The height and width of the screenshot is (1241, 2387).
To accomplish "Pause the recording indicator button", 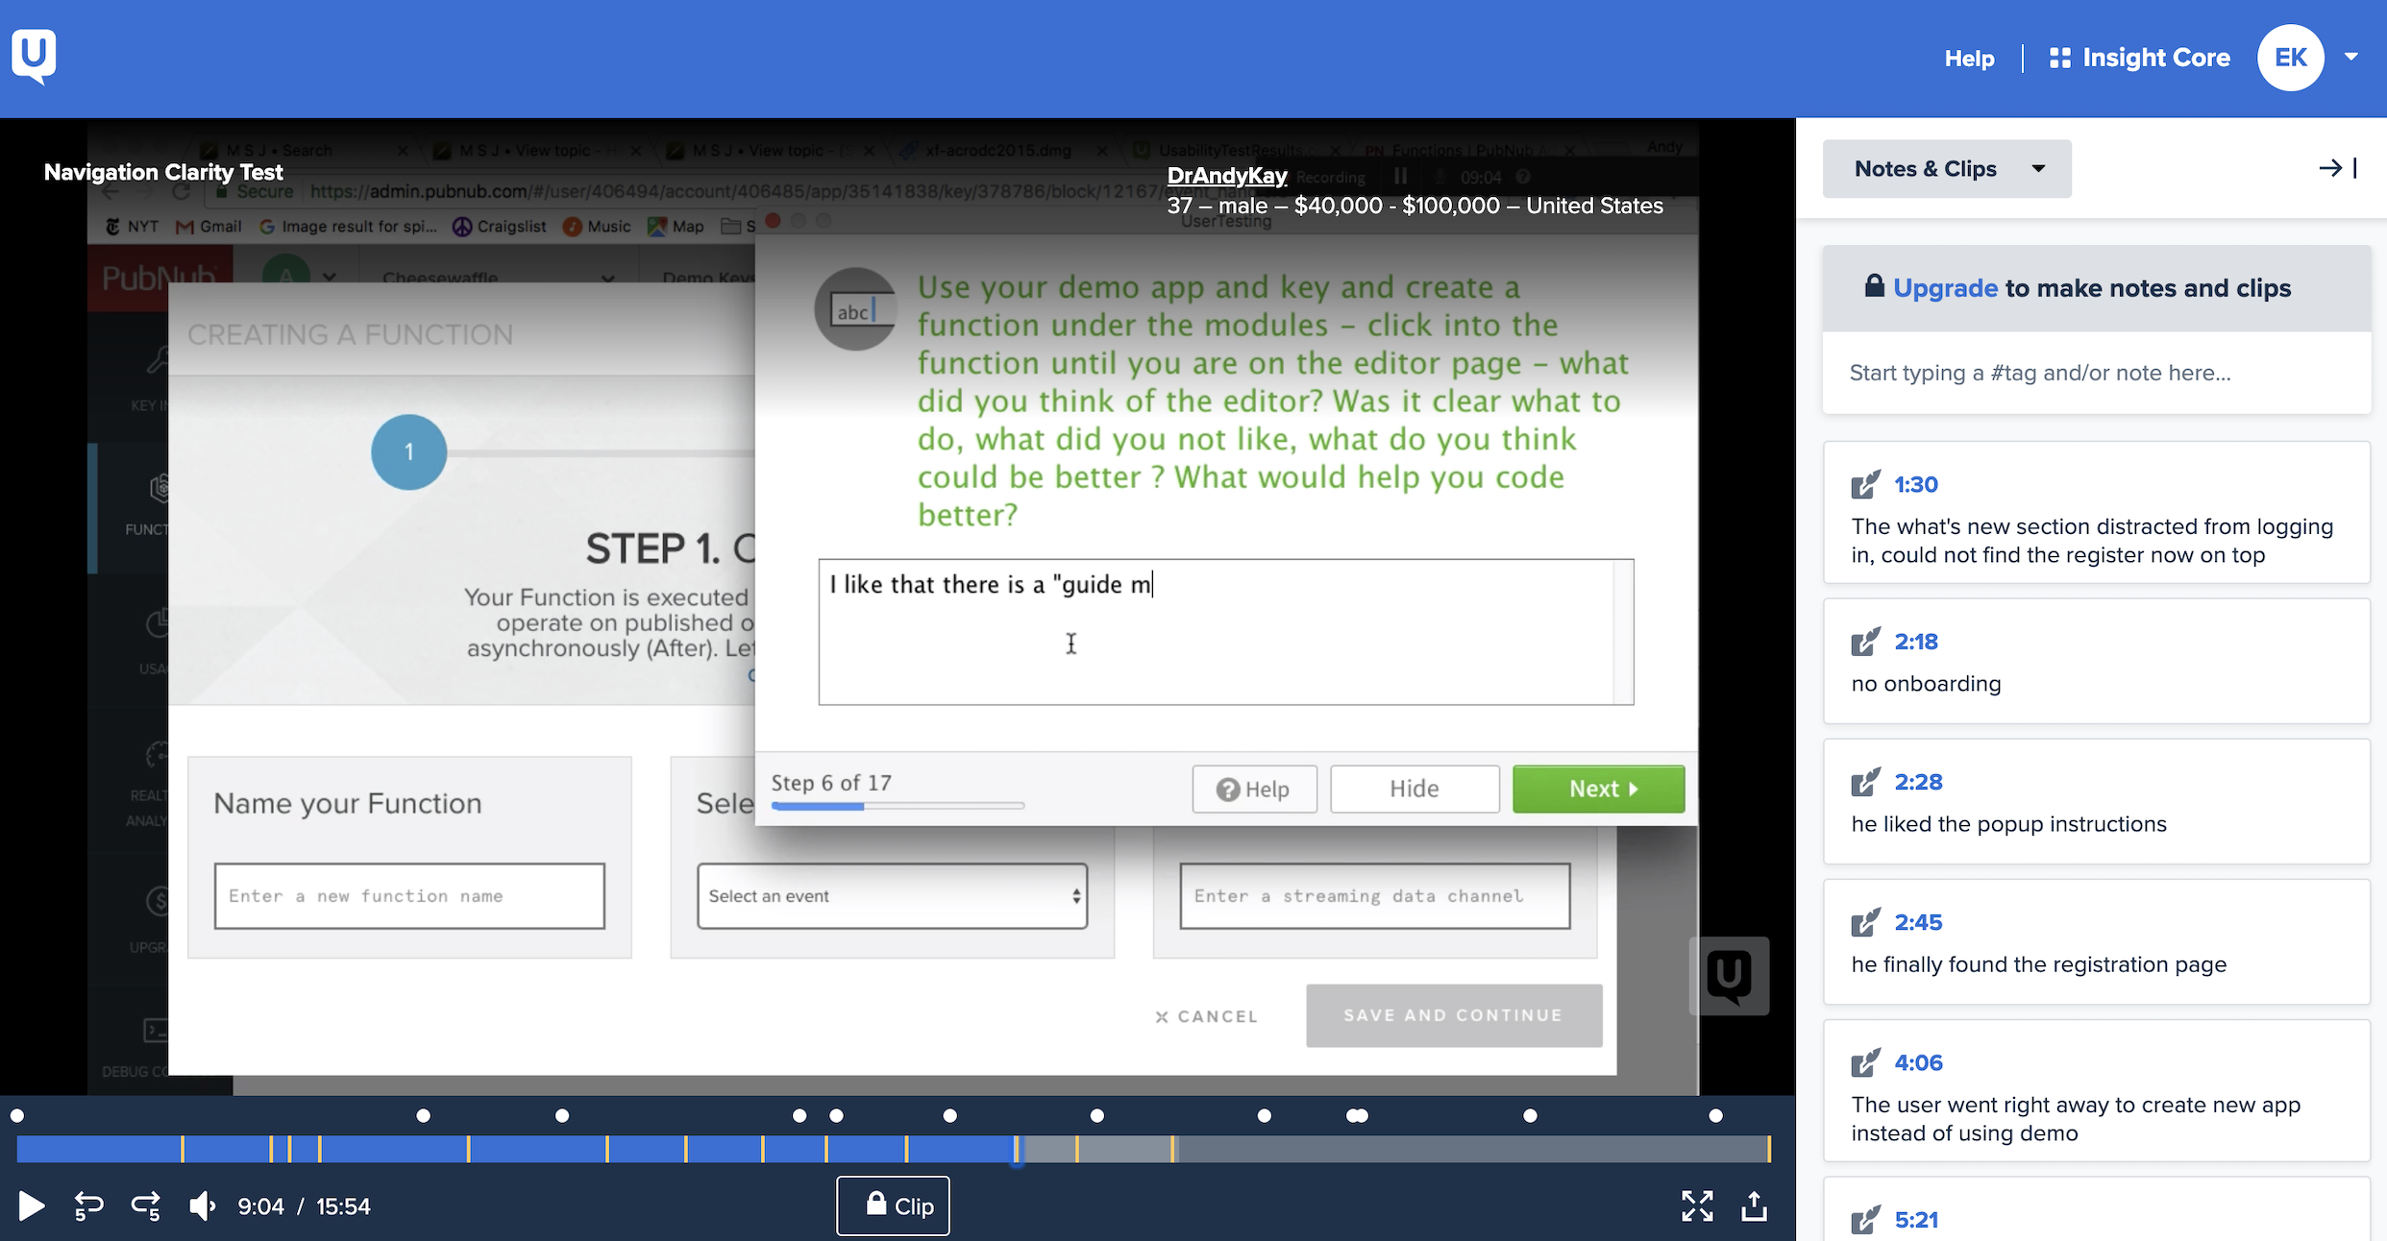I will tap(1400, 176).
